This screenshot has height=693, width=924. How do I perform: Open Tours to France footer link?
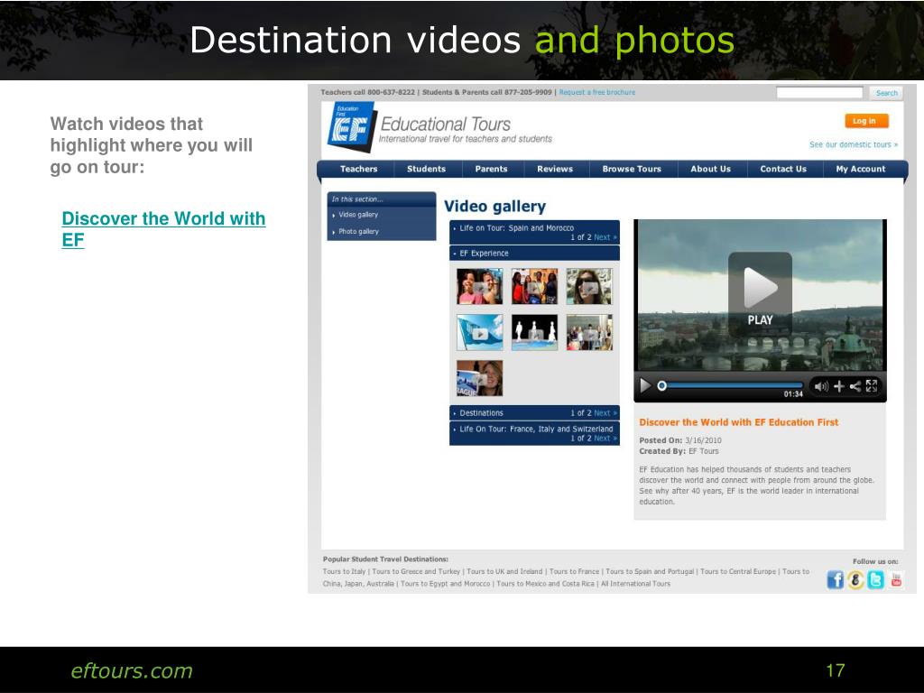point(574,571)
